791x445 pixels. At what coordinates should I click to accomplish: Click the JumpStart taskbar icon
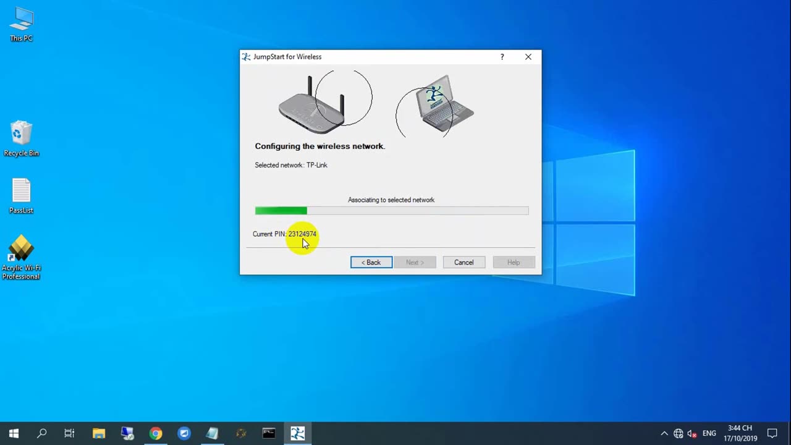coord(298,433)
